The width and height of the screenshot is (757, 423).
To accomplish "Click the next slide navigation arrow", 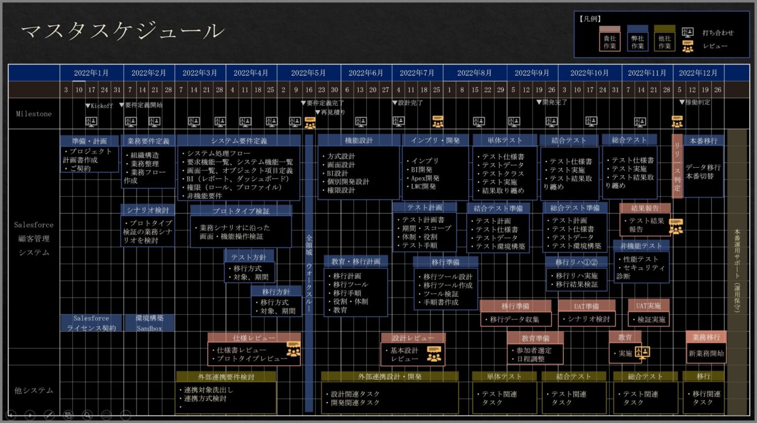I will click(30, 416).
